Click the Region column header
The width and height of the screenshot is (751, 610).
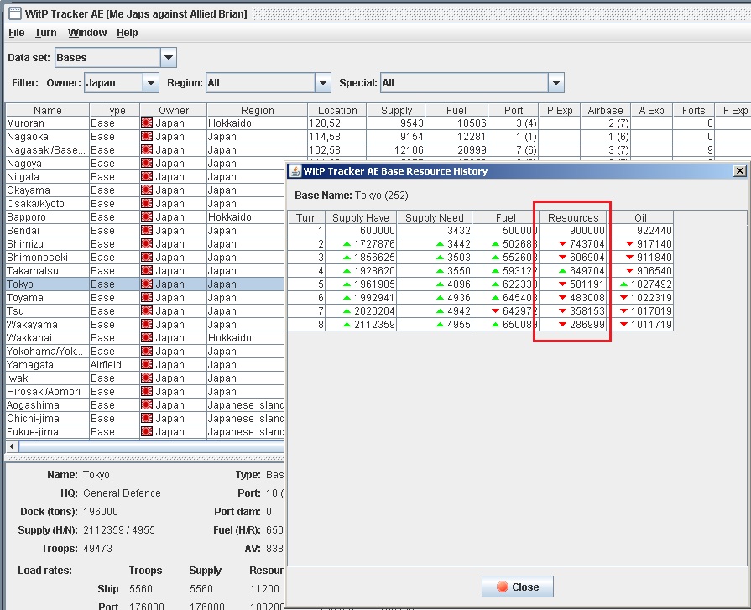click(x=258, y=110)
